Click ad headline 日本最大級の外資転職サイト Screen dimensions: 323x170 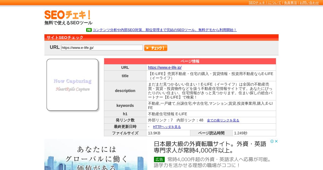click(210, 147)
